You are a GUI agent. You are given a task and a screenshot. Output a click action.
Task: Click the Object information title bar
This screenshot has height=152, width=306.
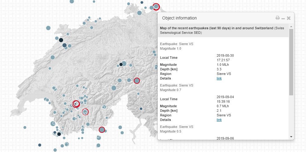click(x=213, y=18)
